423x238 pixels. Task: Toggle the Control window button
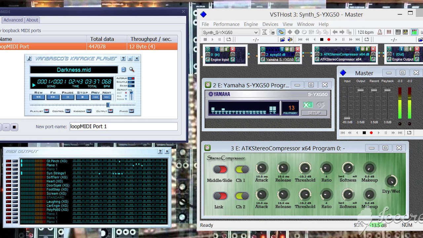point(68,111)
